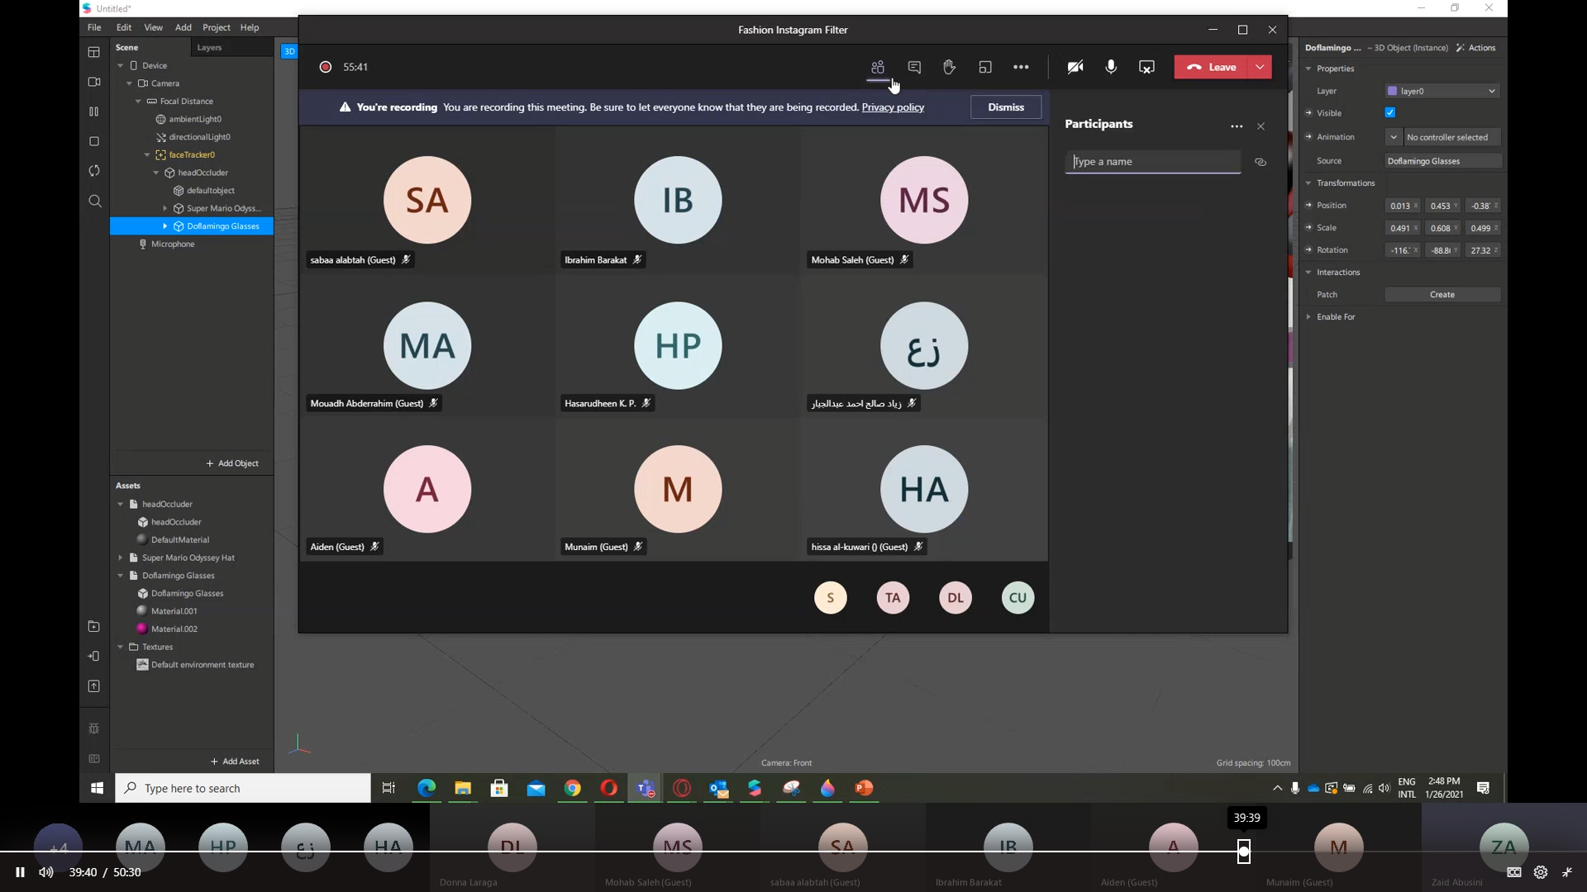
Task: Create an Interactions patch
Action: pyautogui.click(x=1442, y=295)
